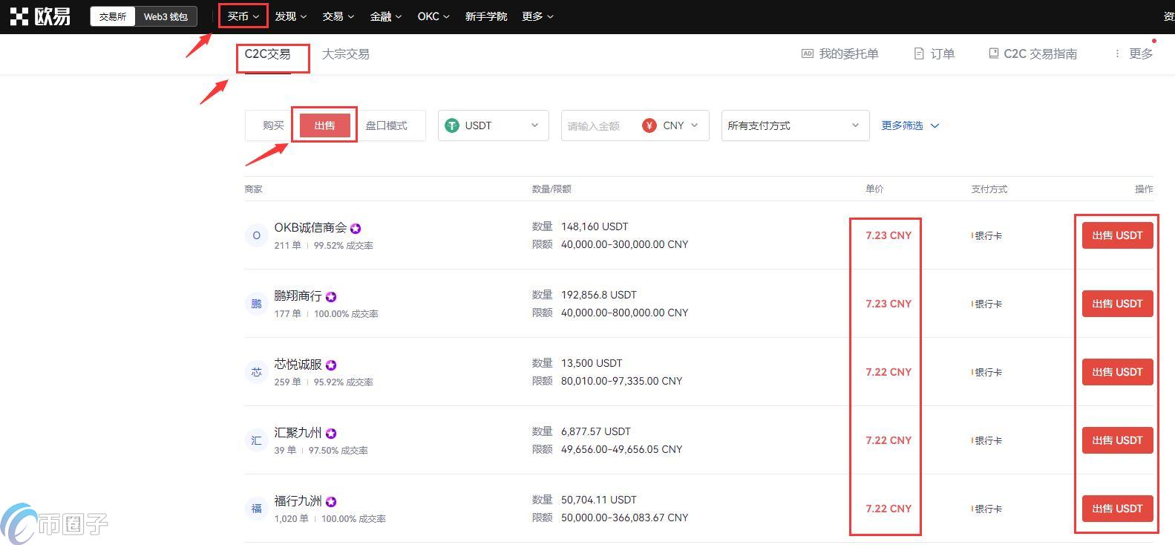
Task: Open the CNY currency dropdown
Action: (671, 125)
